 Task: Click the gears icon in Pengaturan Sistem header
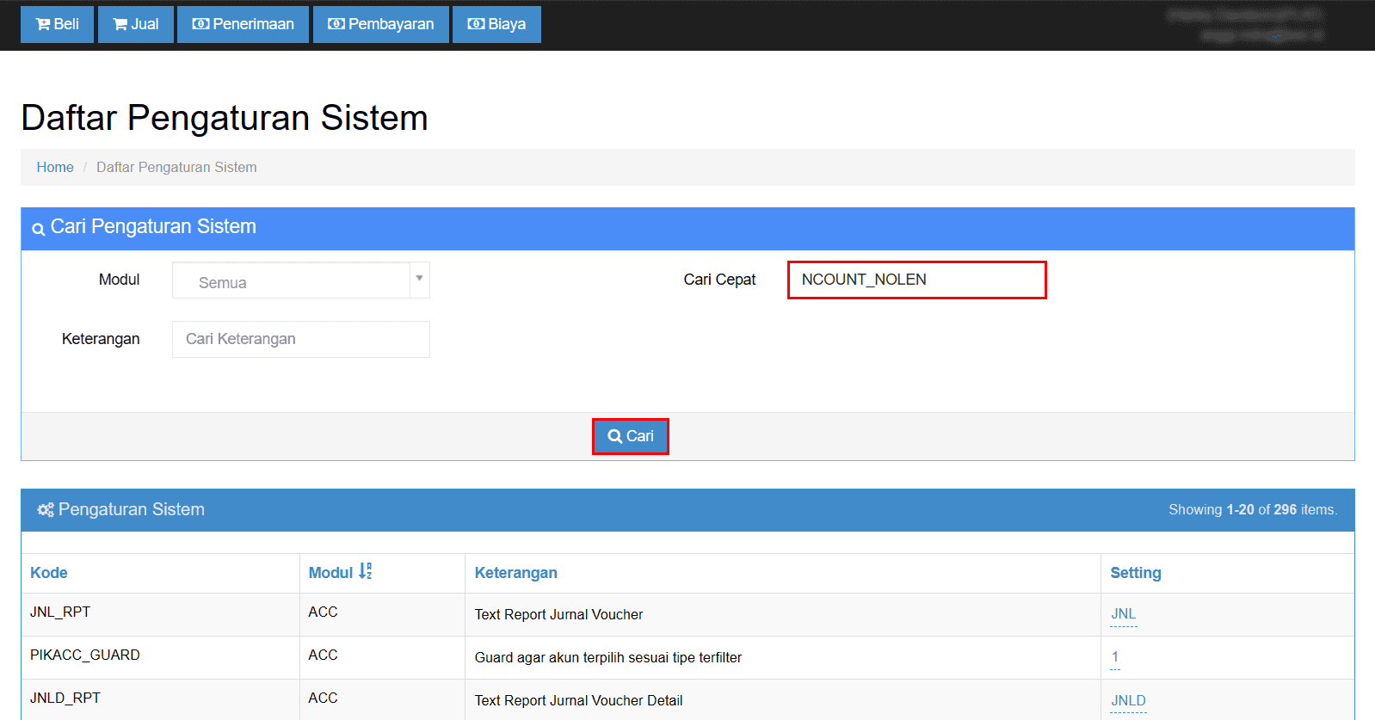(x=45, y=510)
